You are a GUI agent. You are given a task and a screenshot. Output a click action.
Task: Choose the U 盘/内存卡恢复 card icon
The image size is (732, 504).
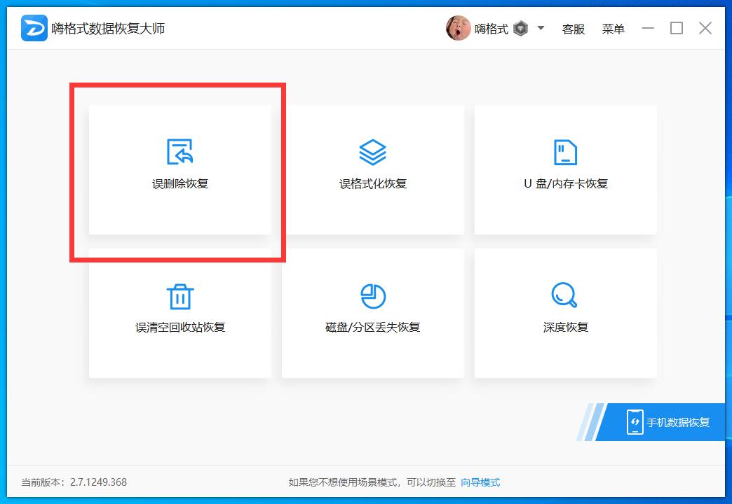coord(565,152)
